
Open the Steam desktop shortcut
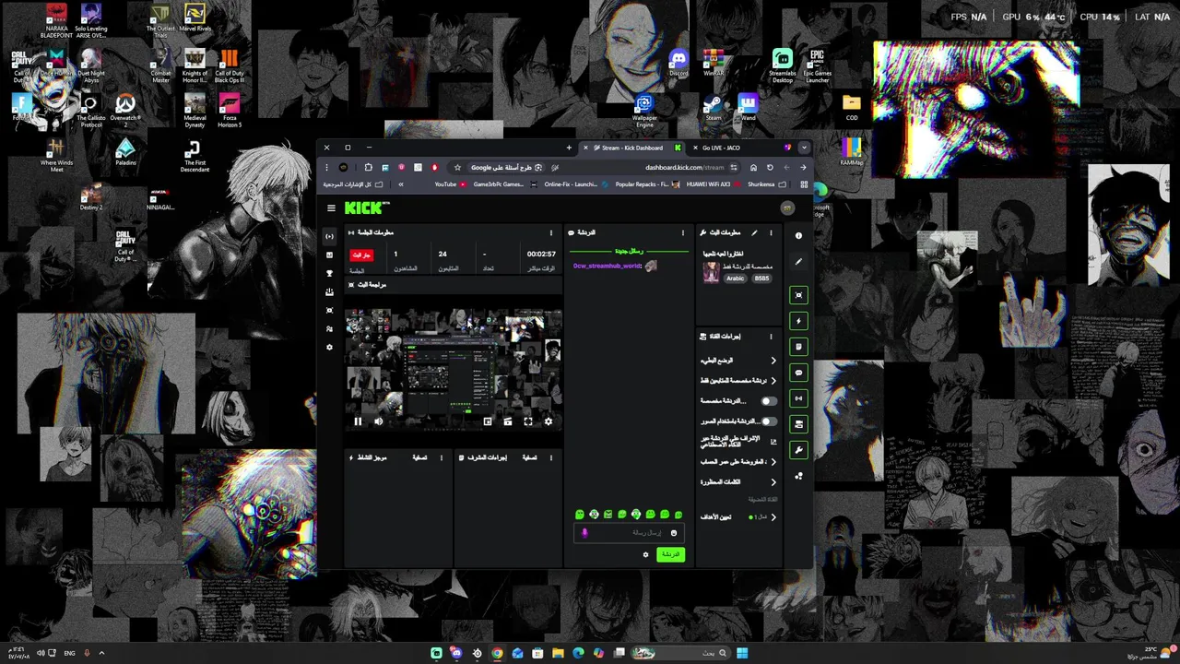(714, 108)
